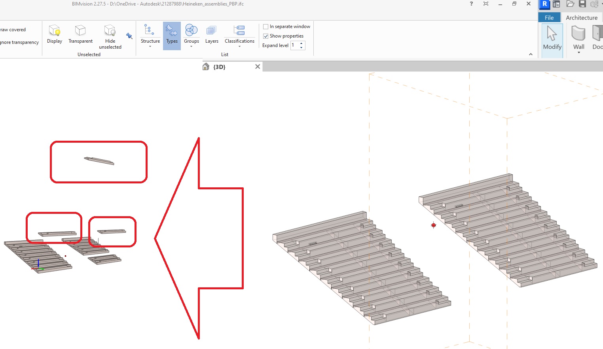Image resolution: width=603 pixels, height=349 pixels.
Task: Click the pin icon next to Hide unselected
Action: pos(129,36)
